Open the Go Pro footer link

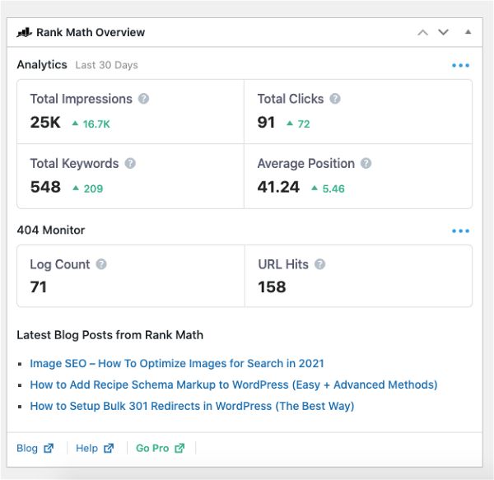click(160, 448)
